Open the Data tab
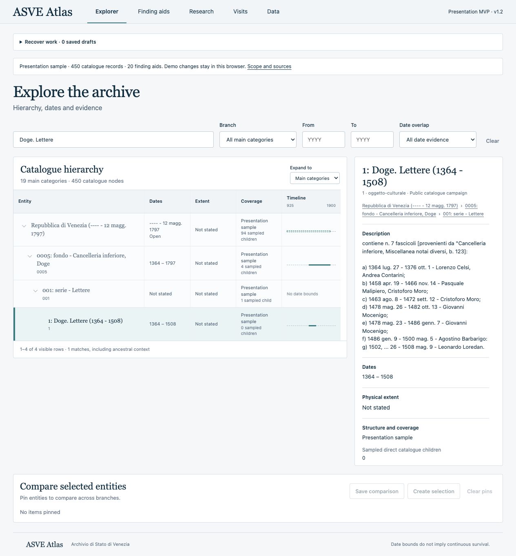Image resolution: width=516 pixels, height=556 pixels. pyautogui.click(x=273, y=11)
